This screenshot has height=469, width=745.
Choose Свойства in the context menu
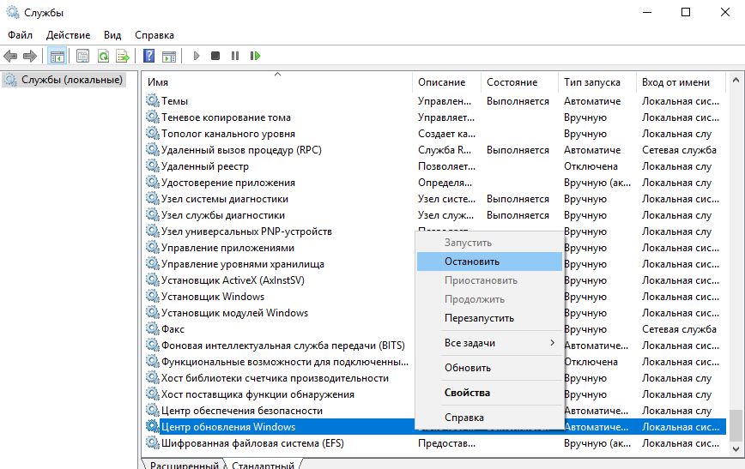[x=489, y=393]
